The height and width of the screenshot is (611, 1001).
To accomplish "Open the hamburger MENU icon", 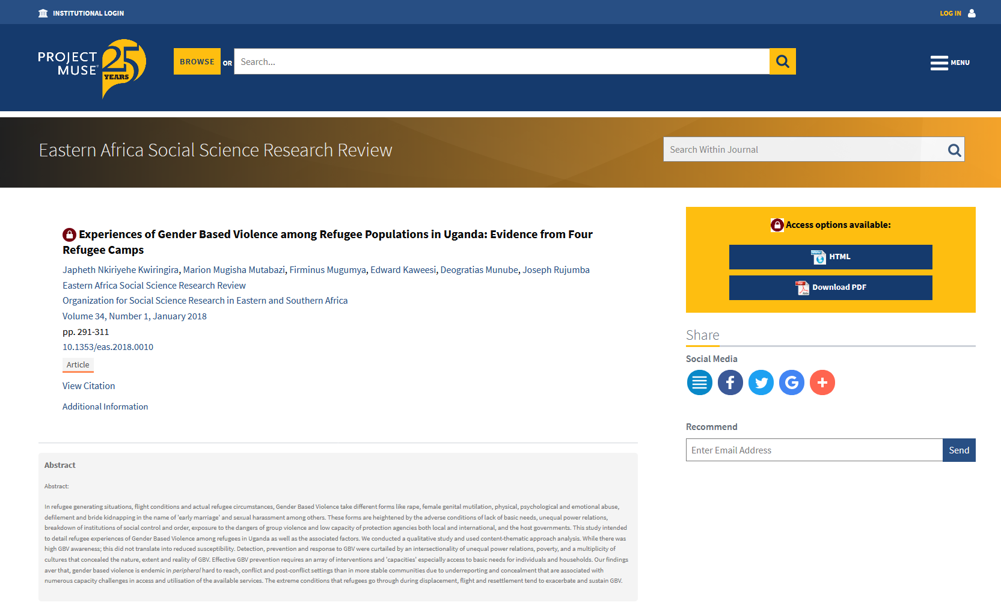I will pos(949,63).
